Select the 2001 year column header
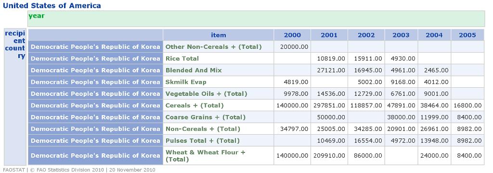 pyautogui.click(x=329, y=35)
